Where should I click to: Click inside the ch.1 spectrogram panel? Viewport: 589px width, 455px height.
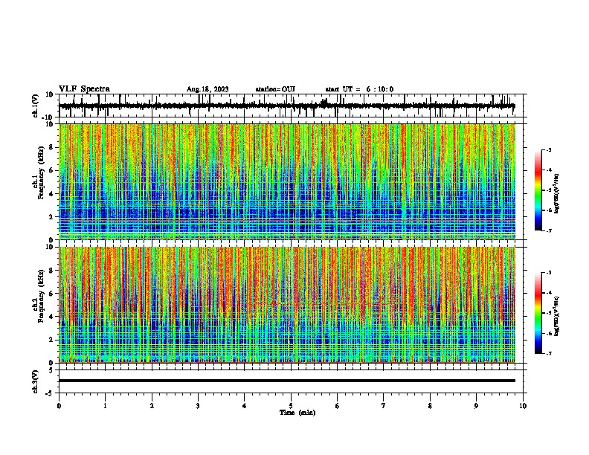click(287, 181)
